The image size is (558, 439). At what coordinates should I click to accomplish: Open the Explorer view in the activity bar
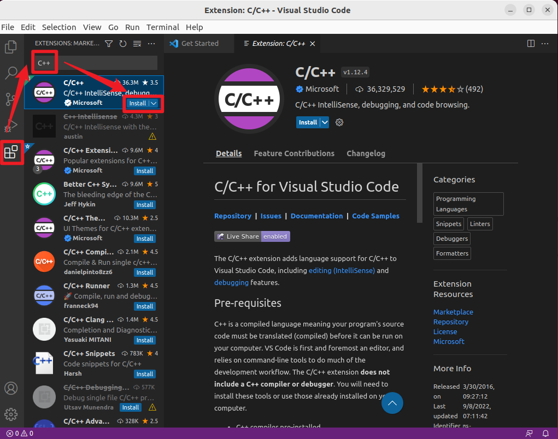(11, 47)
